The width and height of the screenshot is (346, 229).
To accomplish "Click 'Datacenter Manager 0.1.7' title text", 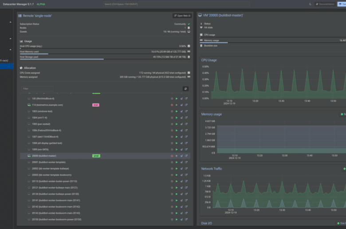I will point(18,4).
